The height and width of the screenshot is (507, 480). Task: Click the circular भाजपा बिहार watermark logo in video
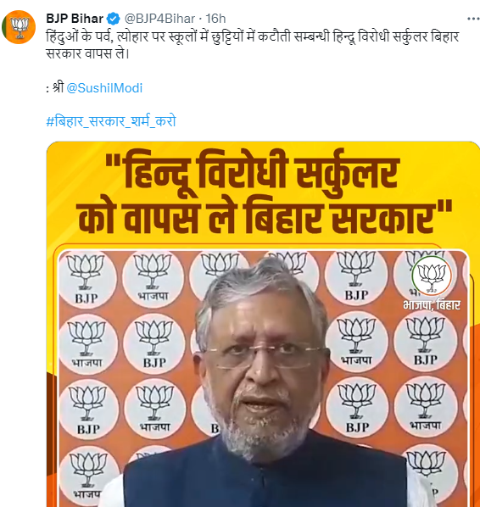[432, 276]
